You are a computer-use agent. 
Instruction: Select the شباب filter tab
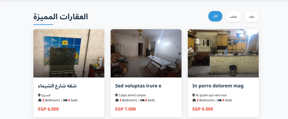tap(233, 17)
